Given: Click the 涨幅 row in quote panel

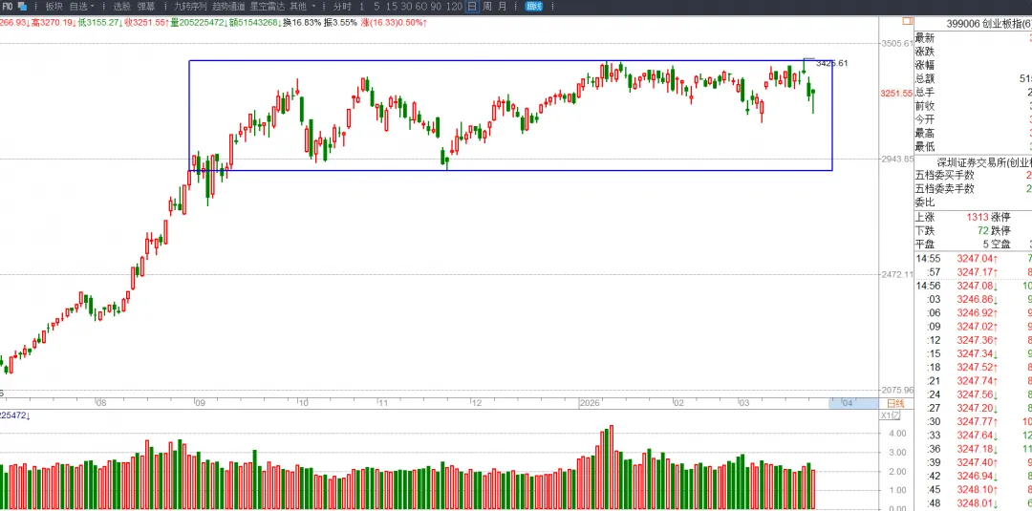Looking at the screenshot, I should tap(974, 65).
